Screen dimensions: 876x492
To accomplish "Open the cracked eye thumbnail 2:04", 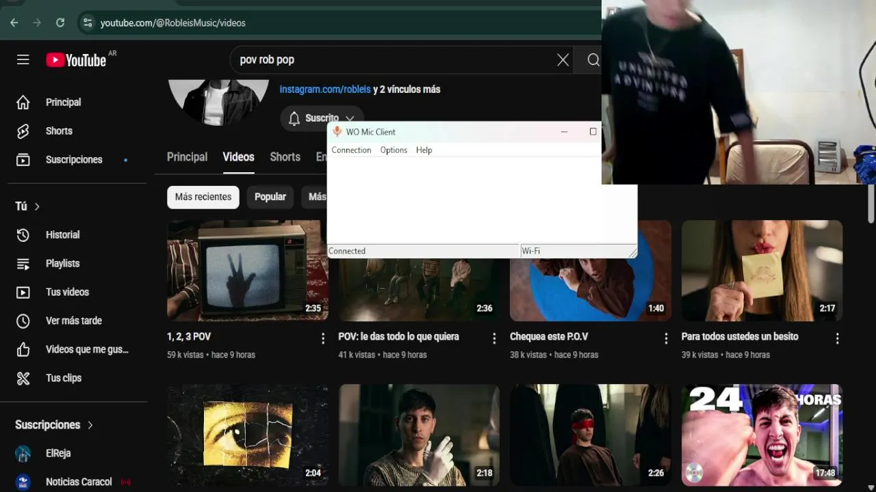I will coord(248,435).
